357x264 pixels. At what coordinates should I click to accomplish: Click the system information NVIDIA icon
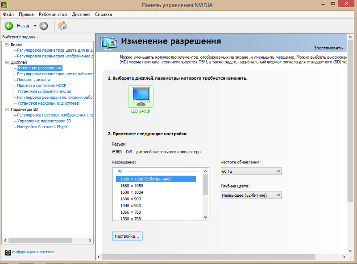[x=8, y=252]
